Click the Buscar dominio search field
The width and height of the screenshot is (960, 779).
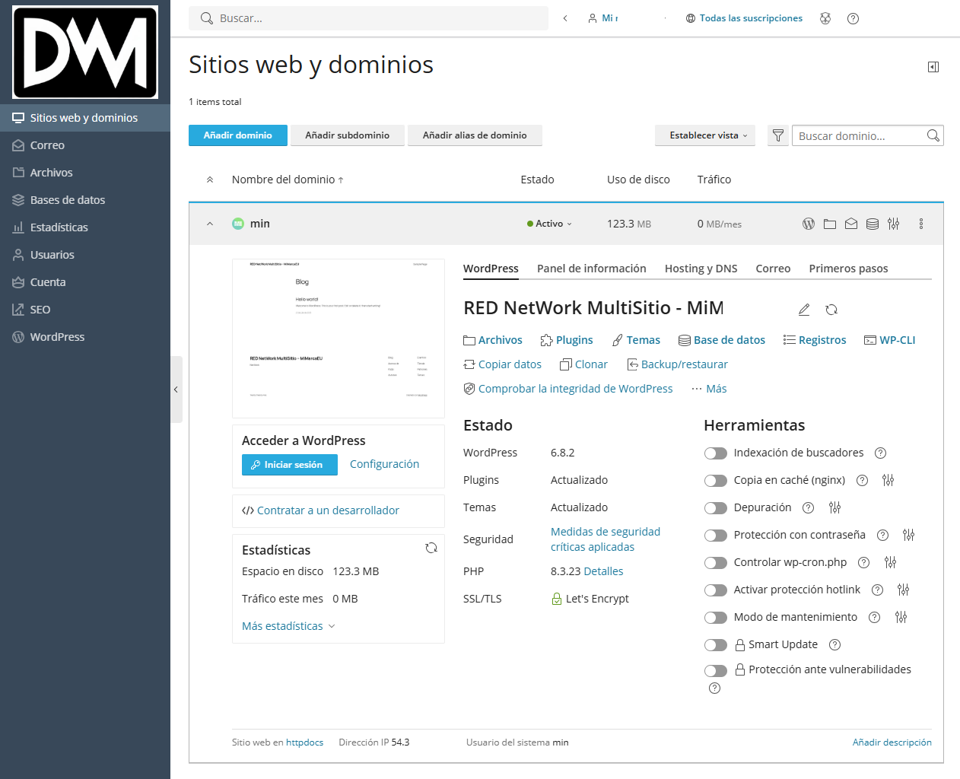(858, 135)
